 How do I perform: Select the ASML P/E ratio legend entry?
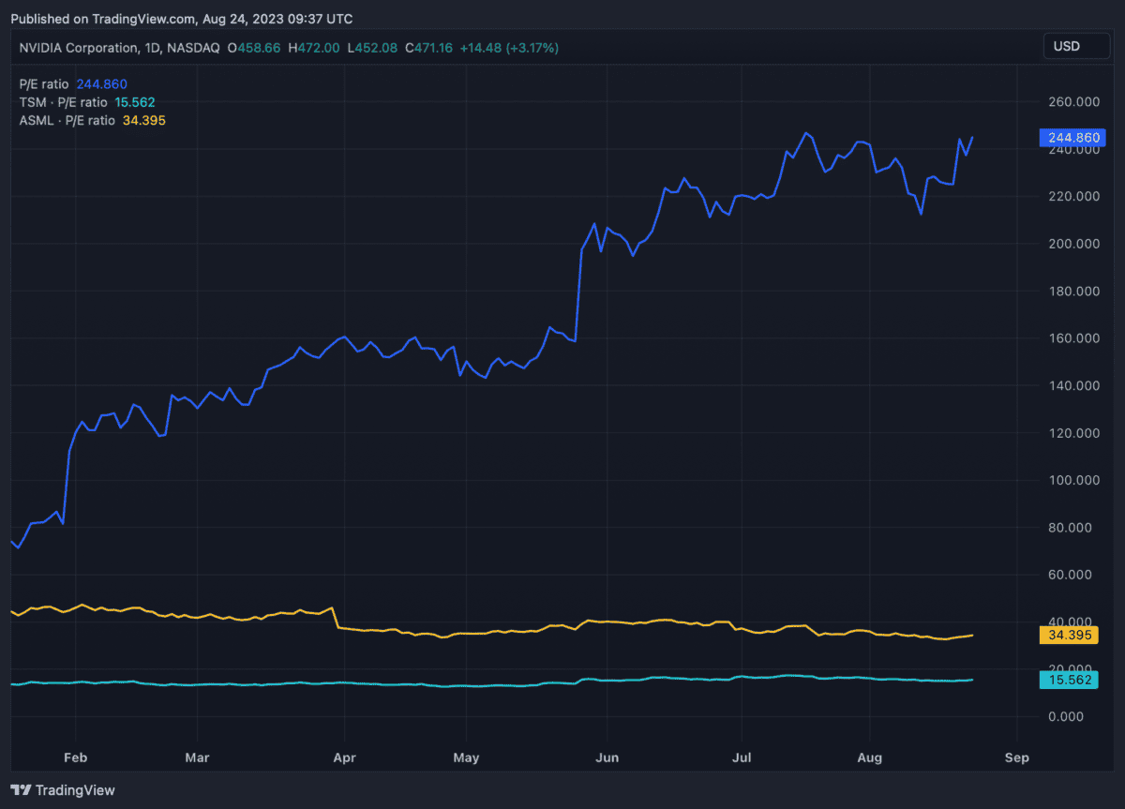(67, 120)
